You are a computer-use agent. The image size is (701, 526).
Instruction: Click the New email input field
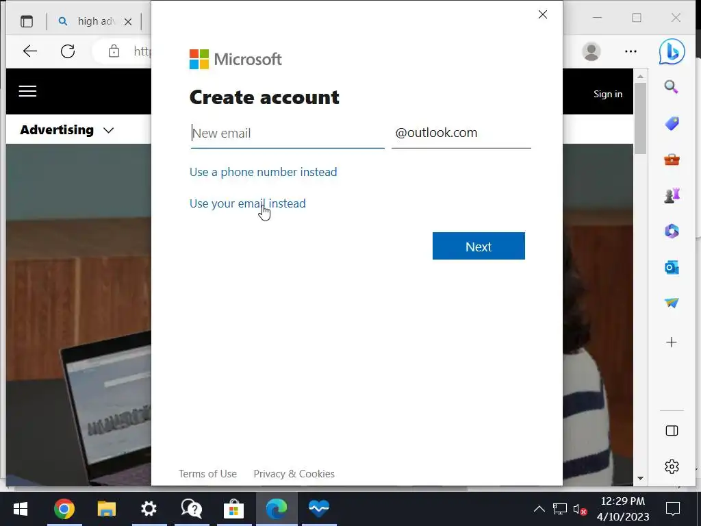[x=288, y=134]
